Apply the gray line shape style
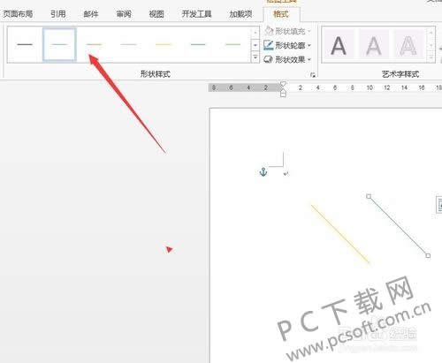Image resolution: width=442 pixels, height=363 pixels. tap(128, 44)
